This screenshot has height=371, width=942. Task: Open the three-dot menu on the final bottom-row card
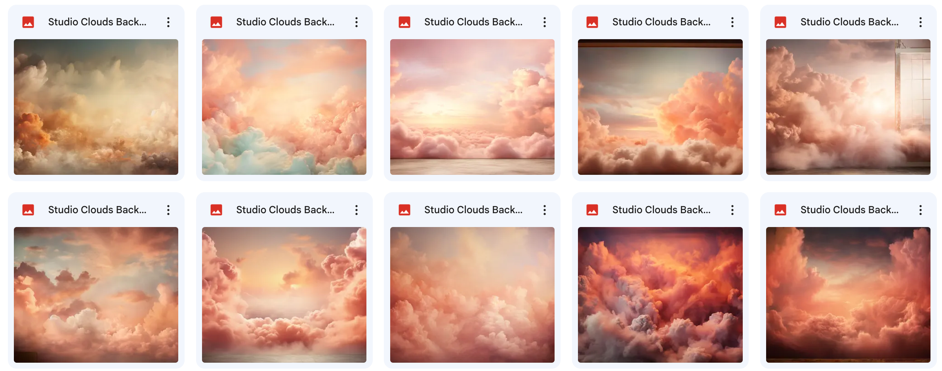pos(920,210)
